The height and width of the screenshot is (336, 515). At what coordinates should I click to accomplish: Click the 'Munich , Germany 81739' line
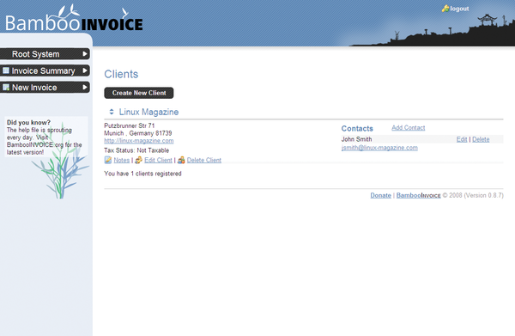[138, 133]
